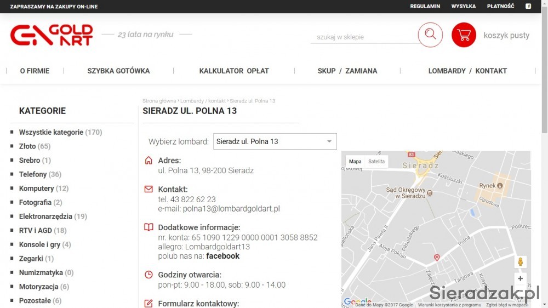The width and height of the screenshot is (548, 308).
Task: Click Strona główna breadcrumb
Action: [159, 101]
